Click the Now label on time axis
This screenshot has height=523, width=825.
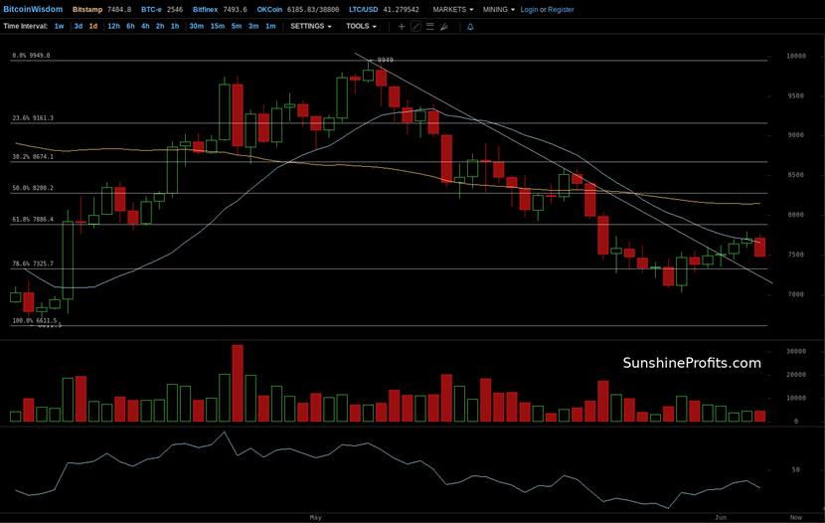pyautogui.click(x=796, y=518)
